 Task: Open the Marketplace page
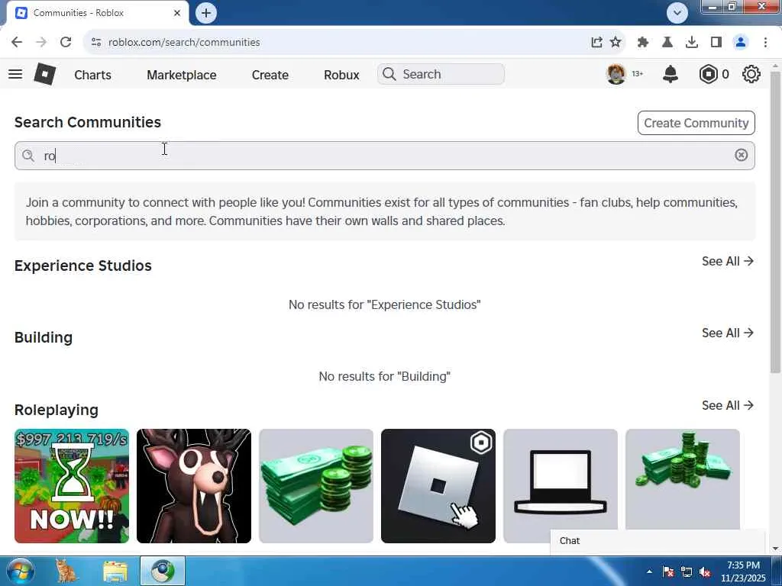(x=182, y=75)
